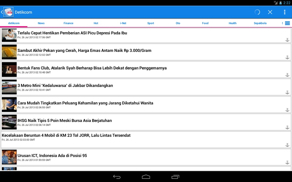Open the Android Recent Apps button
Screen dimensions: 292x182
(x=175, y=177)
